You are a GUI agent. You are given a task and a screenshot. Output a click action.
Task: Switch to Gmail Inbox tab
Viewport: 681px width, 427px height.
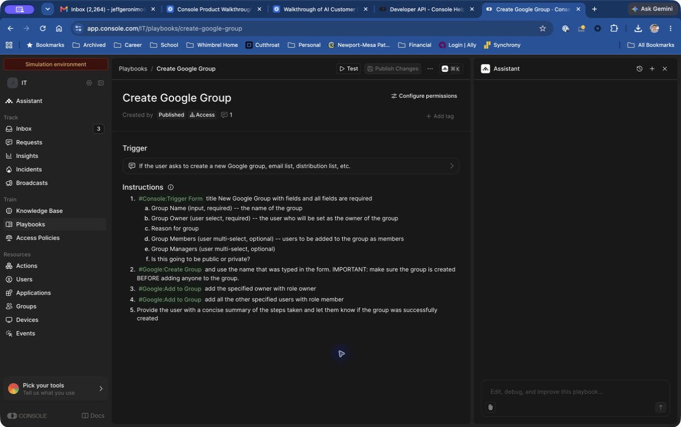[108, 9]
